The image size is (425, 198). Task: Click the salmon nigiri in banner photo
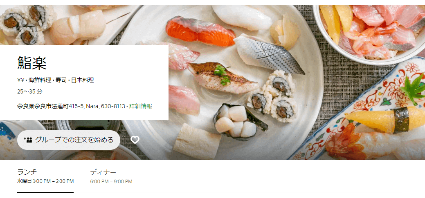coord(200,31)
